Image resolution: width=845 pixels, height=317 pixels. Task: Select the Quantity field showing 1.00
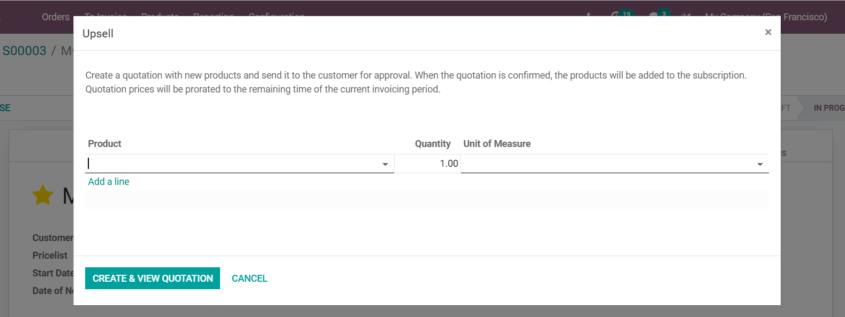[427, 164]
